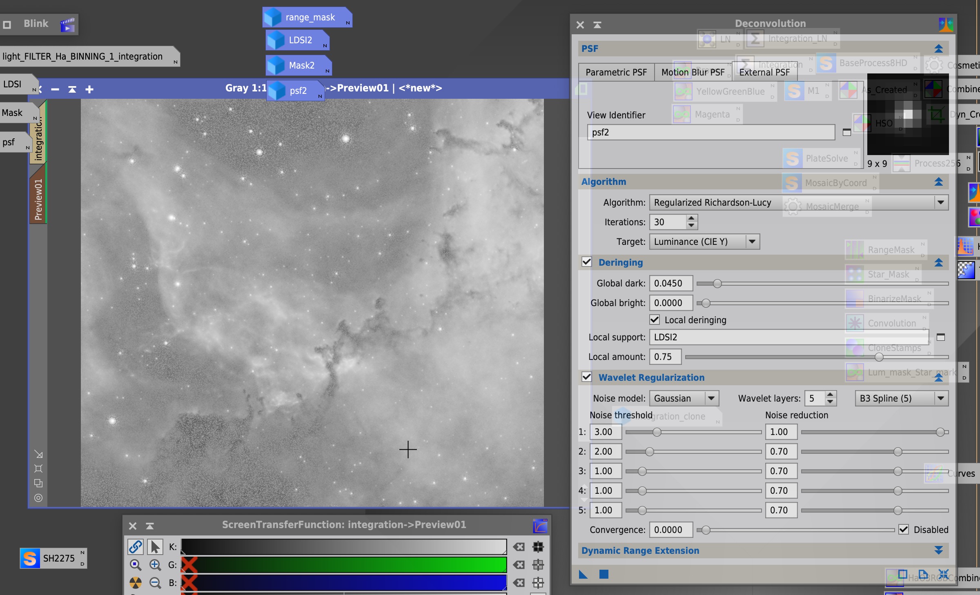
Task: Select the Mask2 process icon
Action: [x=298, y=66]
